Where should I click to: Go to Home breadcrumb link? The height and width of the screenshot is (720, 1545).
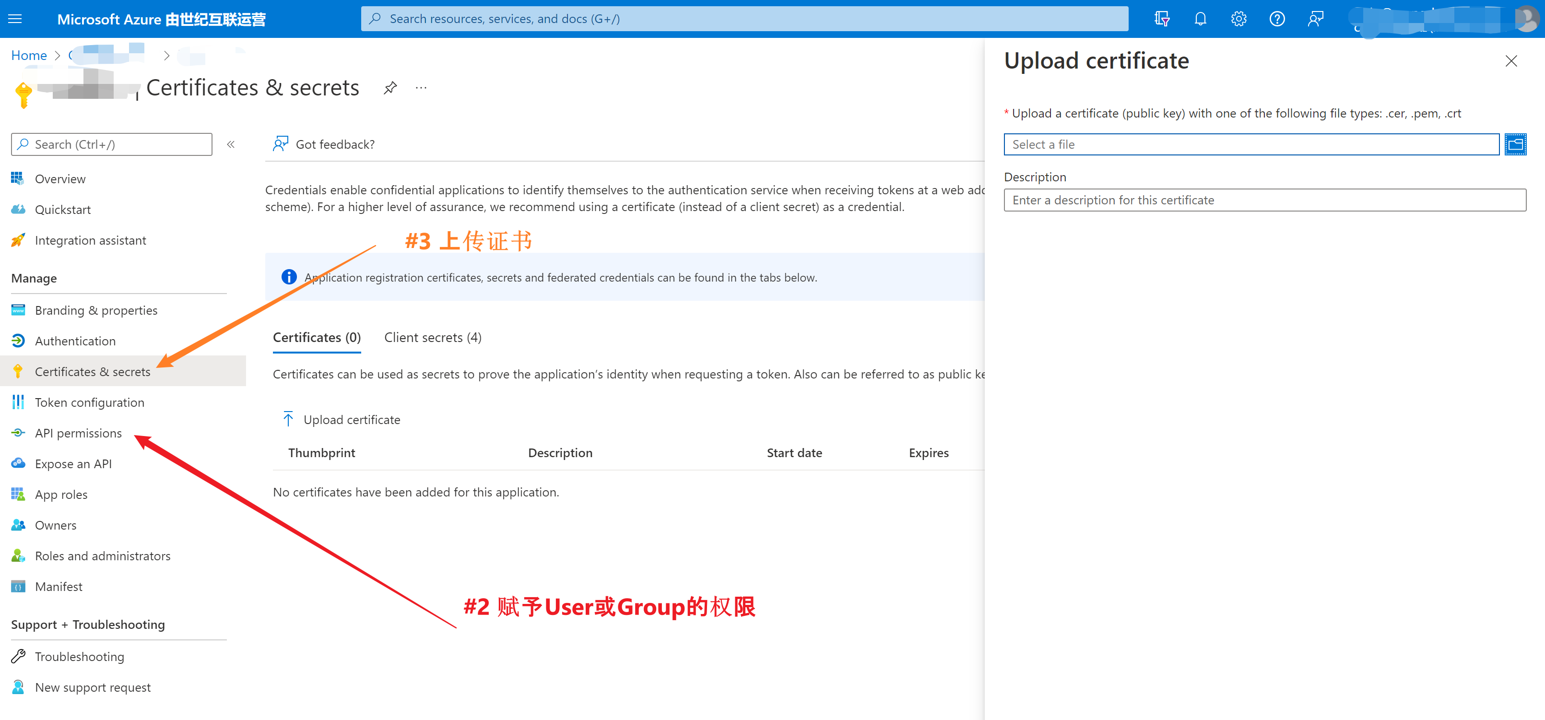[x=29, y=55]
